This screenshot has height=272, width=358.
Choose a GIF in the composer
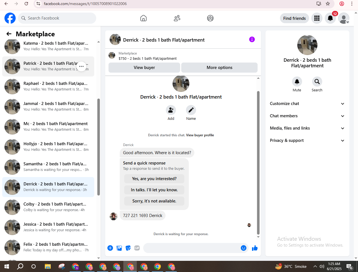tap(137, 248)
